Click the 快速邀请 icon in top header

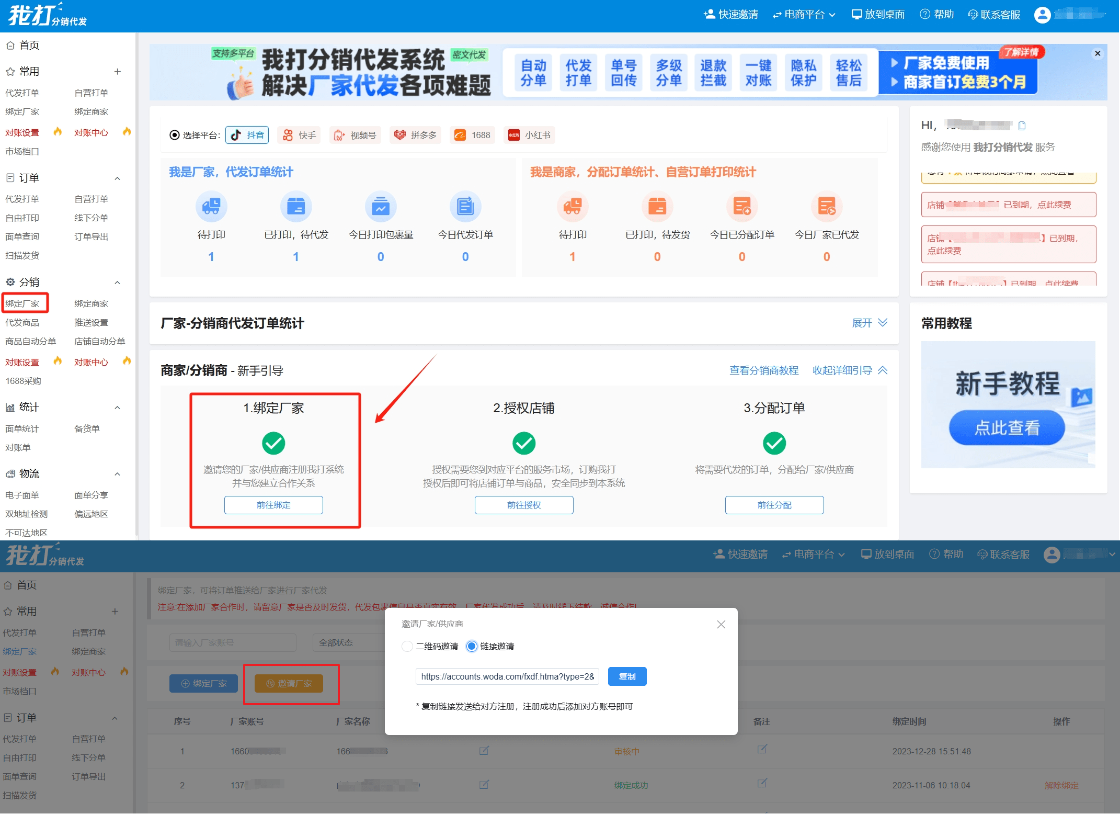click(x=709, y=14)
